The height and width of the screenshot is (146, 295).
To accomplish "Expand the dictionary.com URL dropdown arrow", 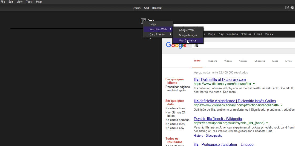I will click(x=254, y=84).
